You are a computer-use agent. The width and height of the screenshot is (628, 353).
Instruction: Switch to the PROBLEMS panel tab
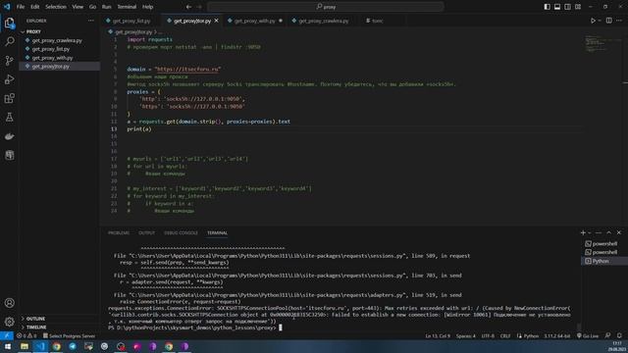(119, 233)
